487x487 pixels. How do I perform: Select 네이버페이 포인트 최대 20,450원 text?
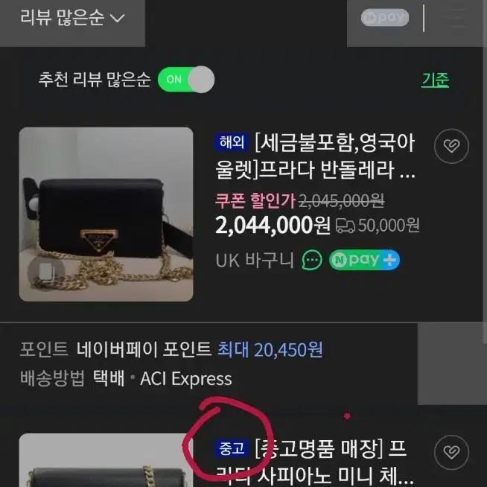[200, 349]
